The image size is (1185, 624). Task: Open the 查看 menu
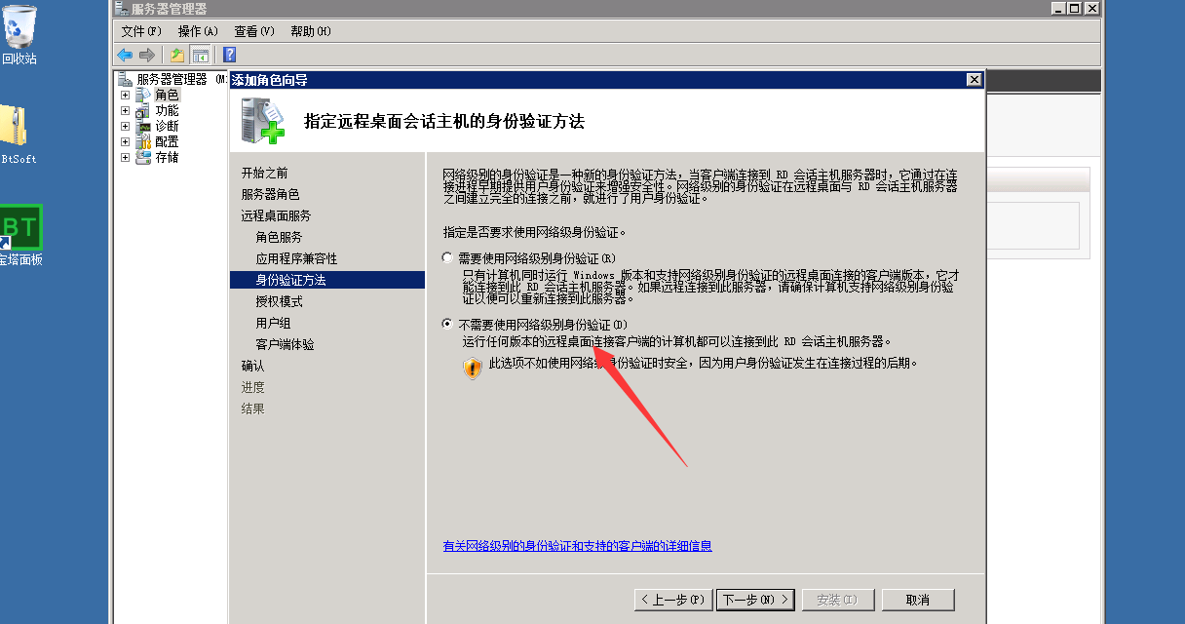pos(254,31)
